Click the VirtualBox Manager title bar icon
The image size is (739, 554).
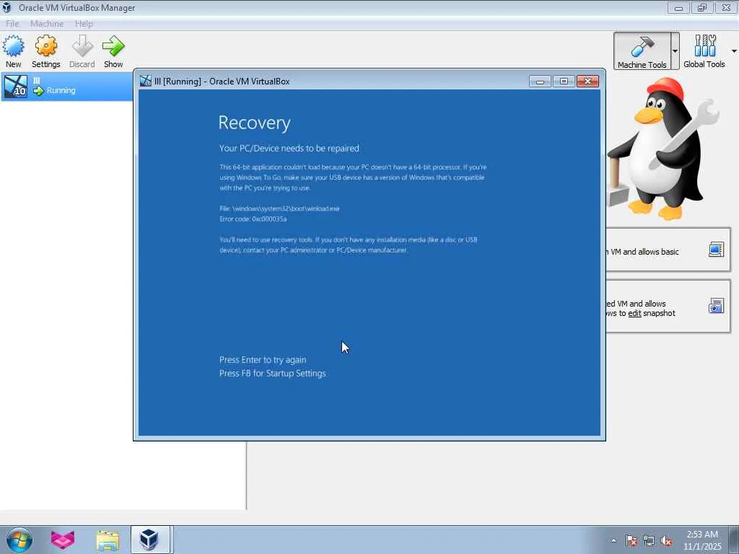[6, 7]
